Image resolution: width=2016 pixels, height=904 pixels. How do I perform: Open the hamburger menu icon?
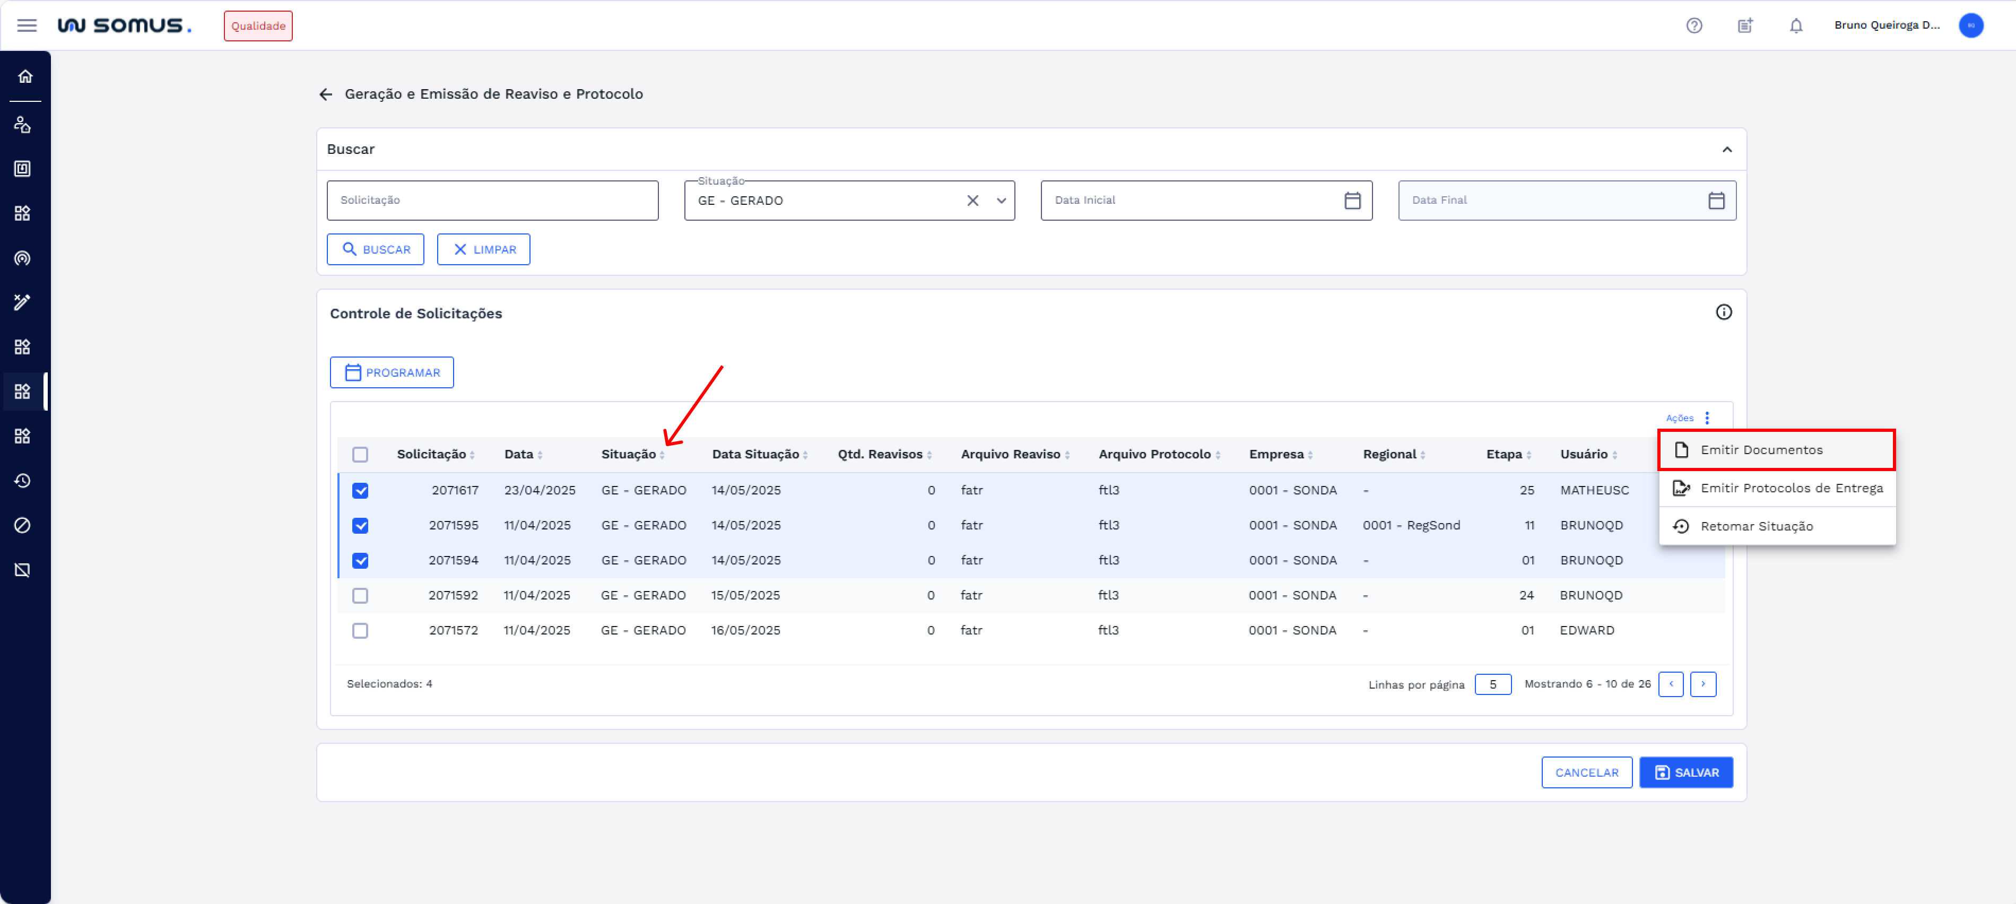27,25
